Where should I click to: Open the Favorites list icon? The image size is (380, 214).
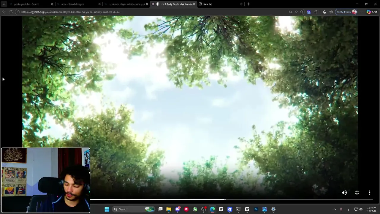(x=331, y=12)
